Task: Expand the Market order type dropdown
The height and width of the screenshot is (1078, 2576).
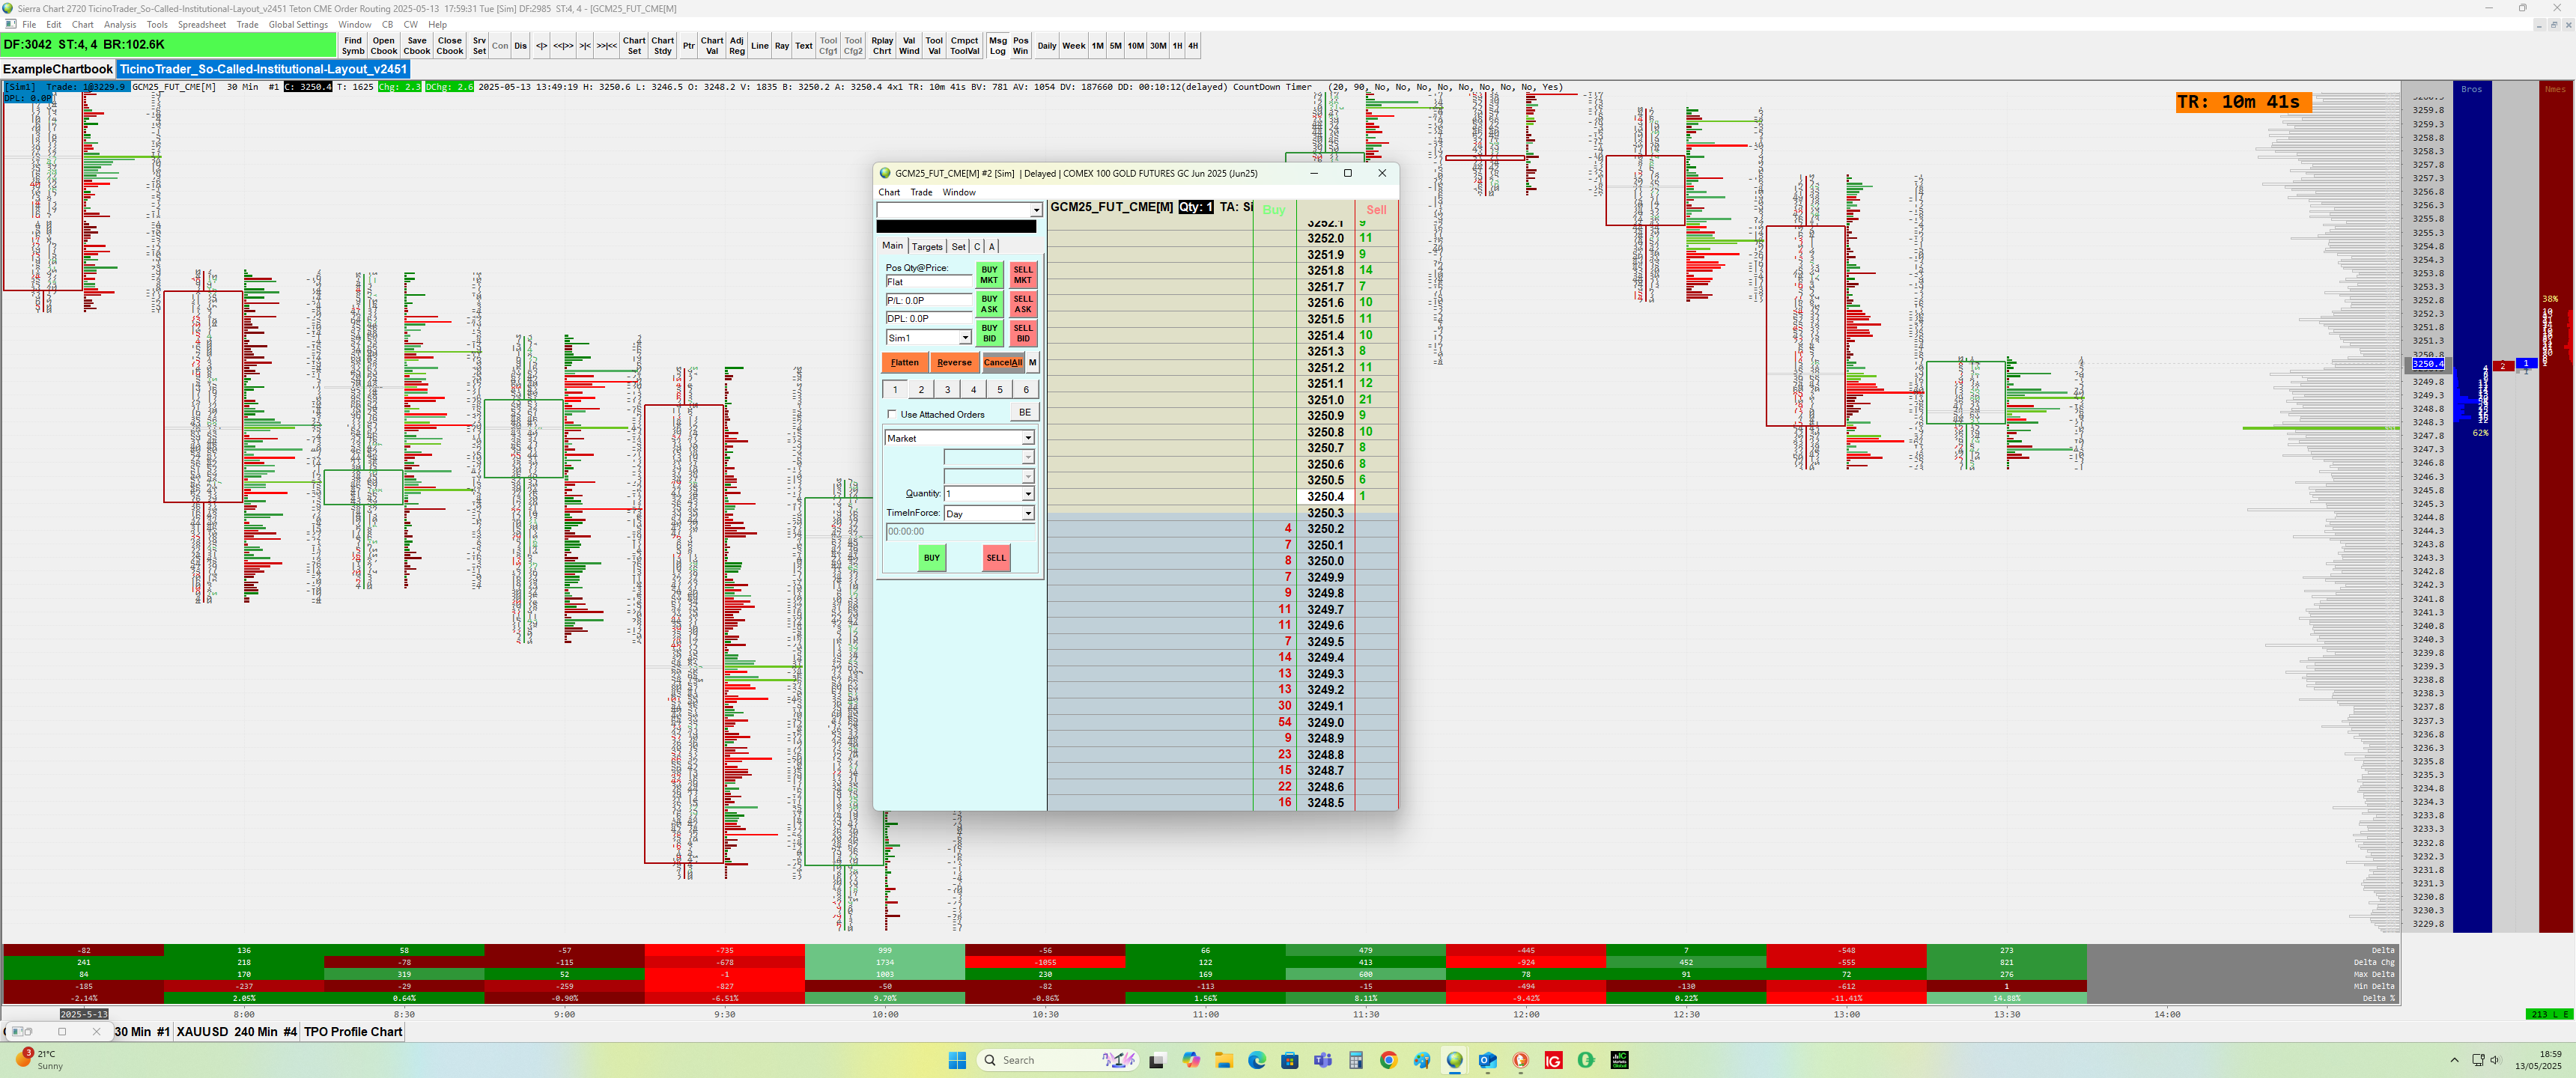Action: (1027, 438)
